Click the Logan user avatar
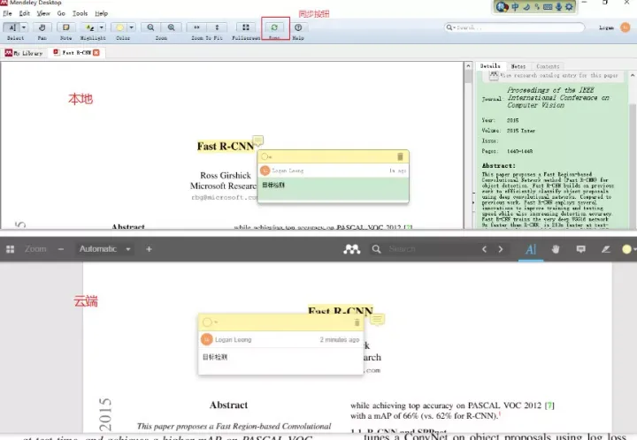The height and width of the screenshot is (440, 637). [625, 27]
